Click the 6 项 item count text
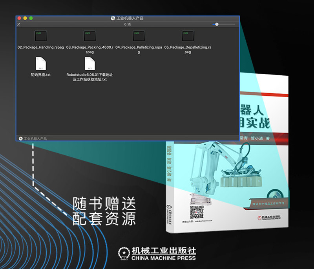 click(127, 24)
